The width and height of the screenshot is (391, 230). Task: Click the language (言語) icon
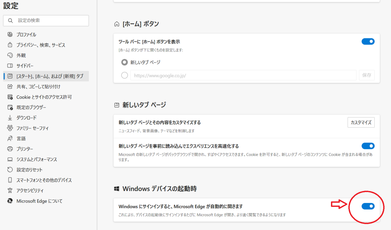click(x=10, y=138)
